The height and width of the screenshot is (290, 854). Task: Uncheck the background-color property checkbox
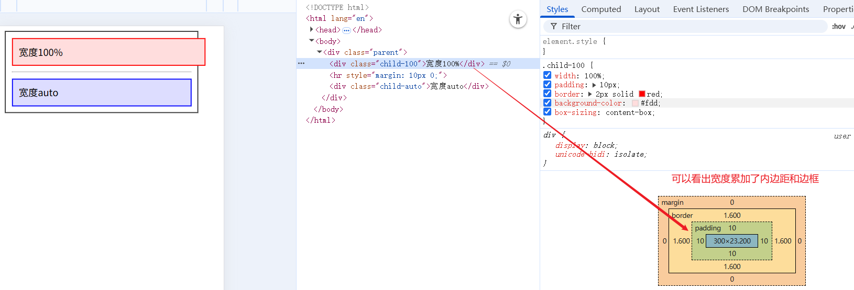(547, 103)
